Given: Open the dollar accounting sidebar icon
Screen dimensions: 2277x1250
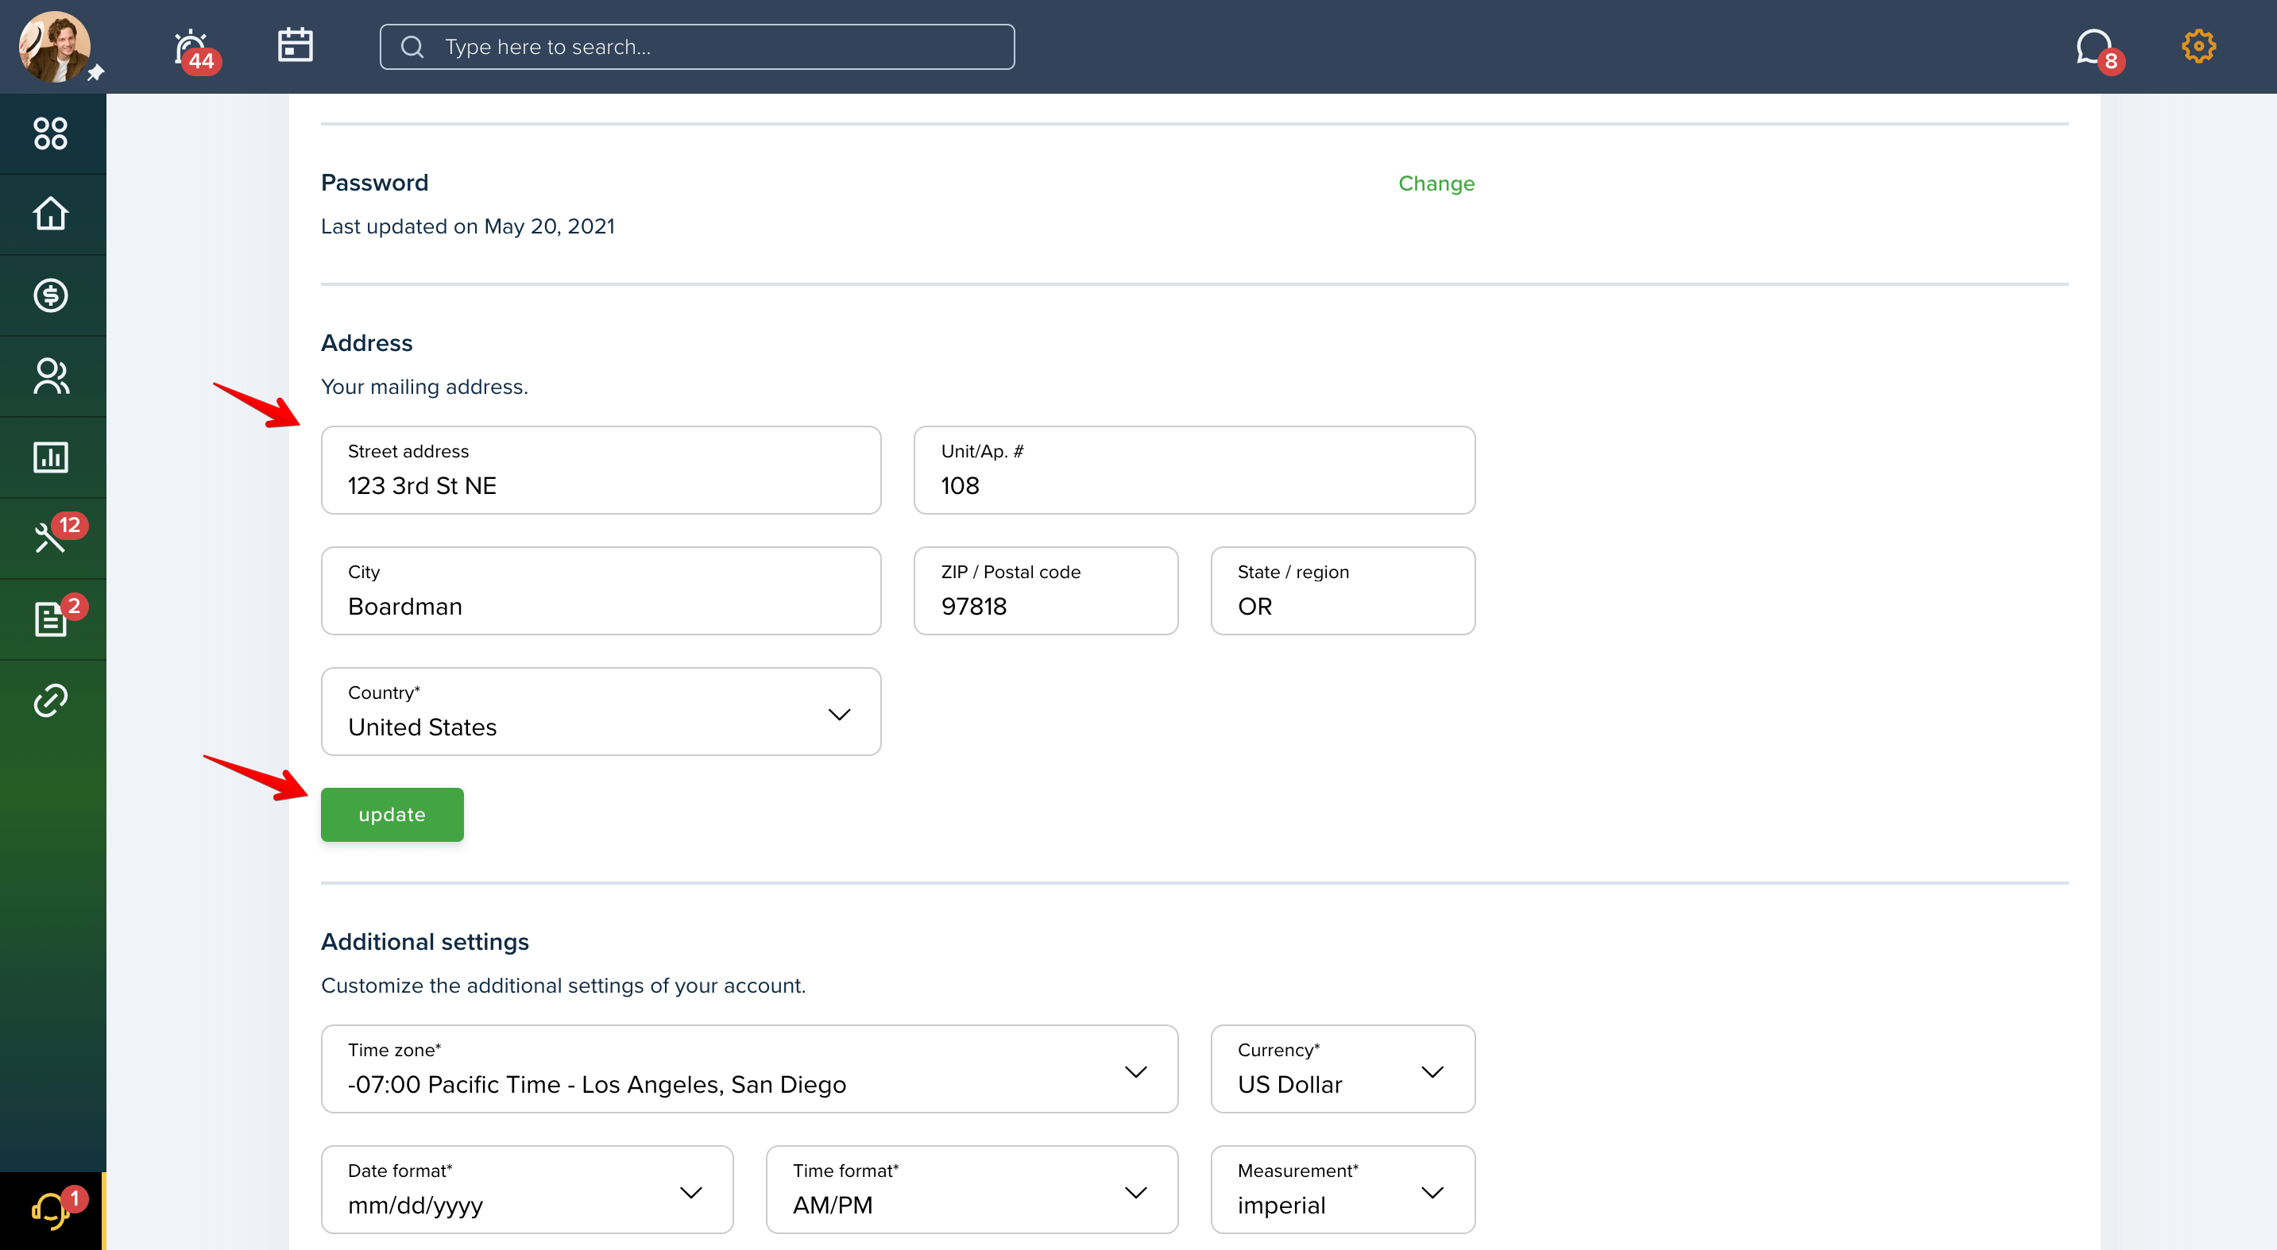Looking at the screenshot, I should click(50, 295).
